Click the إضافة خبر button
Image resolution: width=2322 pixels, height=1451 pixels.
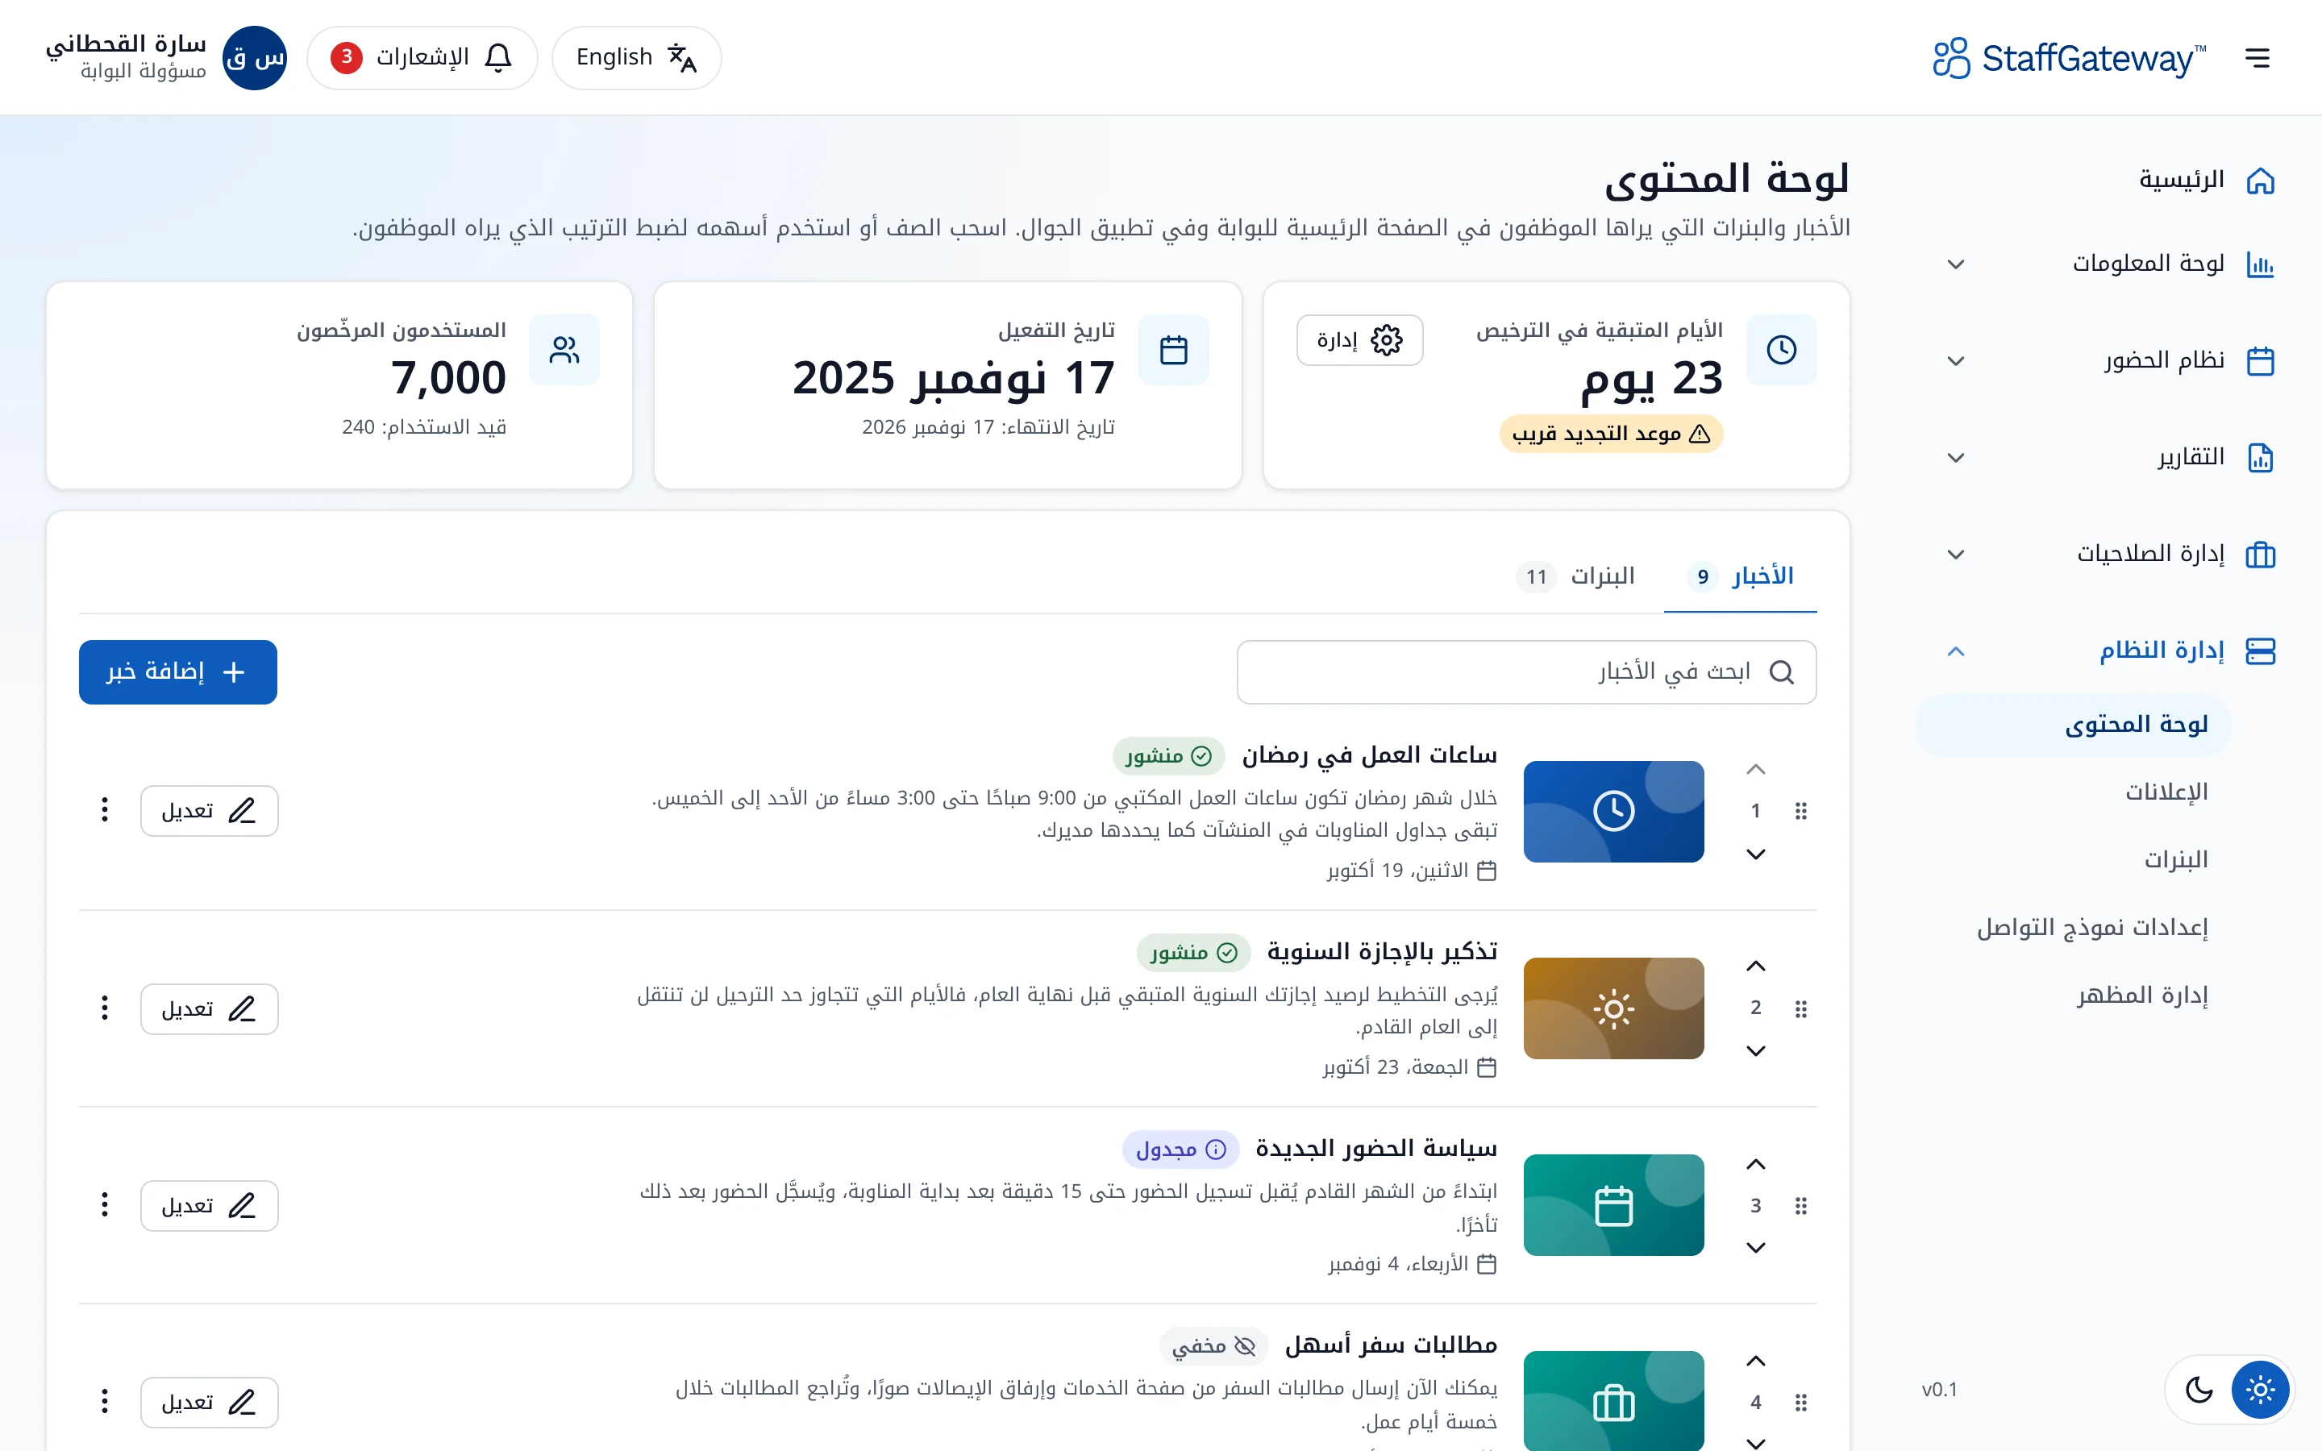point(177,671)
